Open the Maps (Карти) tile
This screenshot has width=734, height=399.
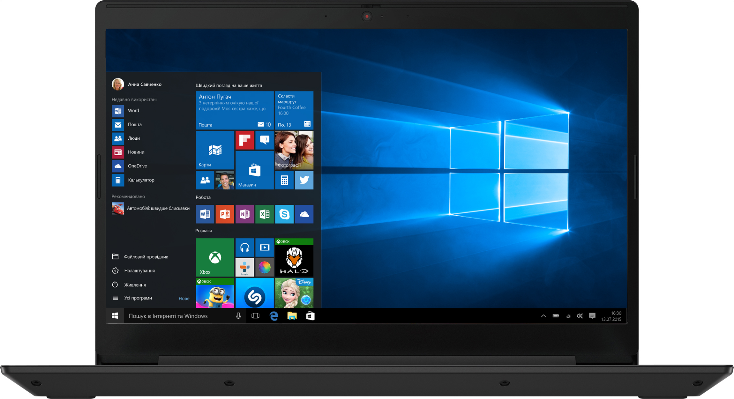coord(215,150)
